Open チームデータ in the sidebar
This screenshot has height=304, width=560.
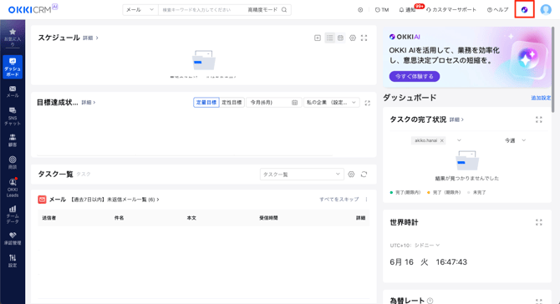pos(13,215)
